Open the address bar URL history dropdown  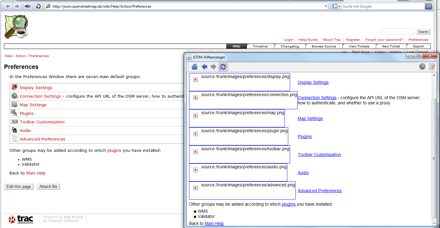(x=326, y=6)
